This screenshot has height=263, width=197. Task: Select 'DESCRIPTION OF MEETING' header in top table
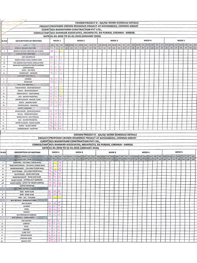click(29, 41)
